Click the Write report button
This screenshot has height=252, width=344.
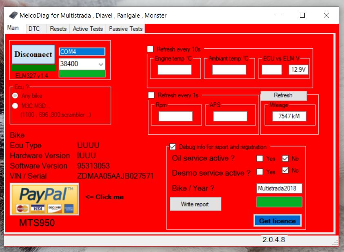[x=195, y=204]
